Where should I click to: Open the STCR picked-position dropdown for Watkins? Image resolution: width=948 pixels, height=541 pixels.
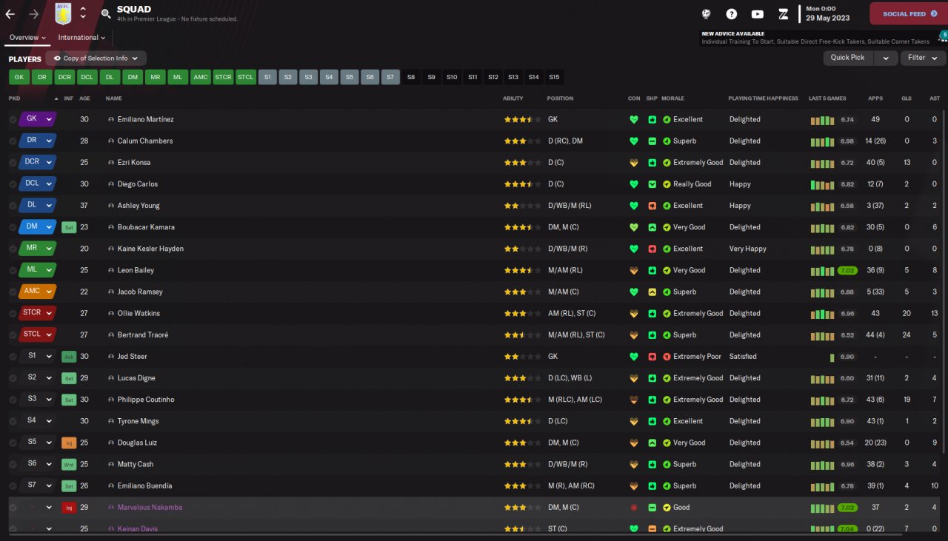click(x=38, y=313)
